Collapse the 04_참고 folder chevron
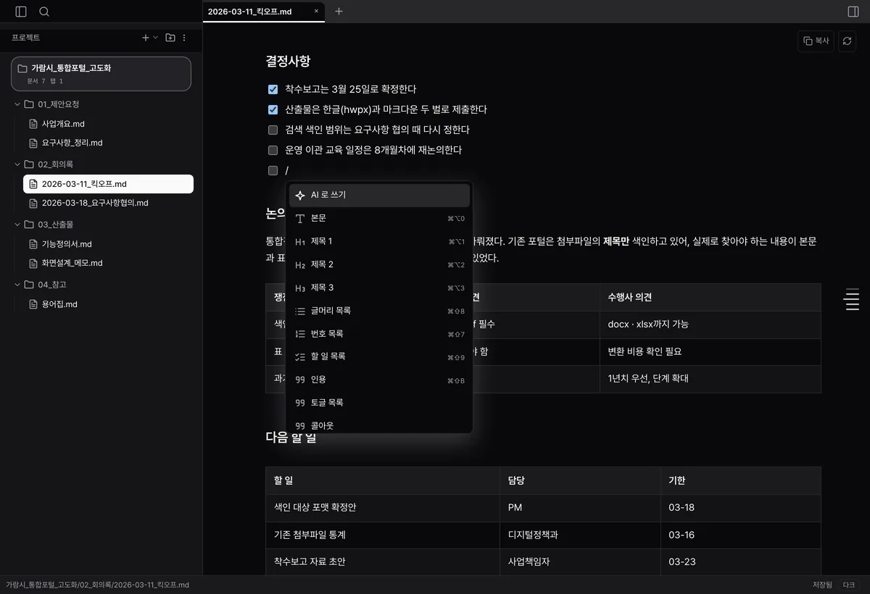 click(x=17, y=285)
